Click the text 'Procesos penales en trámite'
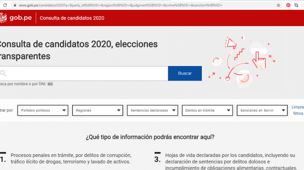 (42, 155)
